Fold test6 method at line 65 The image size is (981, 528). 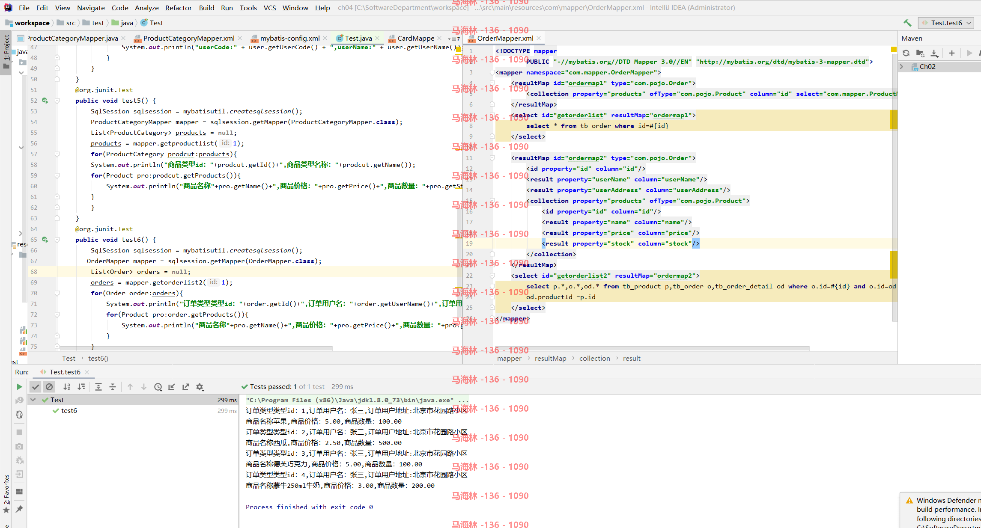click(57, 240)
